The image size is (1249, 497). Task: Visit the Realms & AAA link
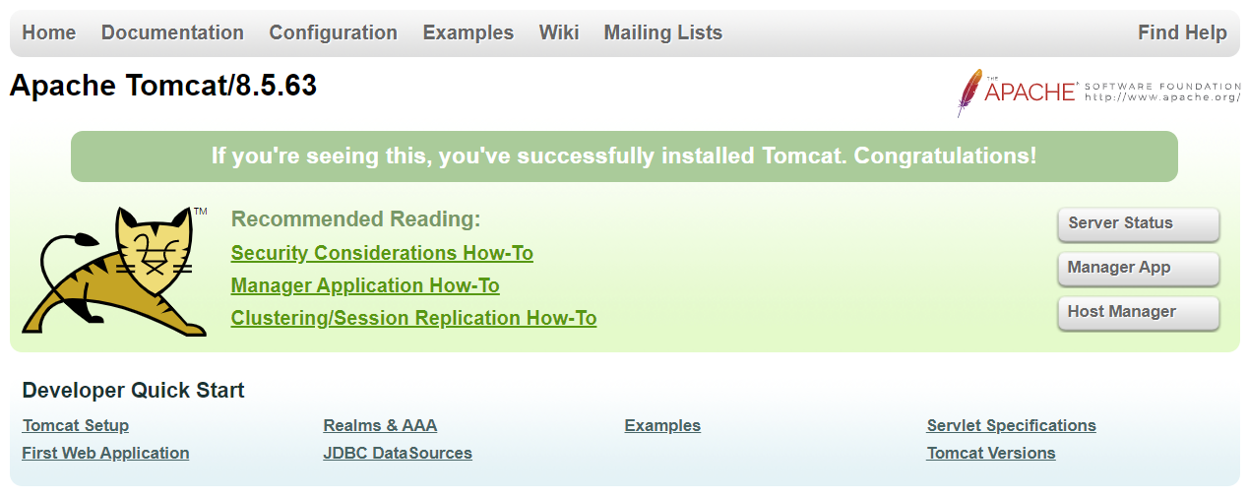coord(380,425)
